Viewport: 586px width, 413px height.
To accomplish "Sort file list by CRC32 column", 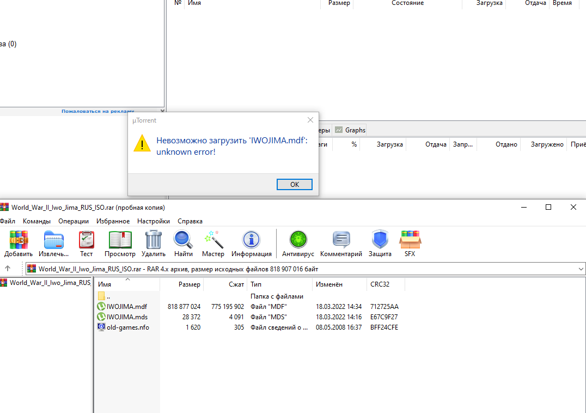I will [x=386, y=284].
